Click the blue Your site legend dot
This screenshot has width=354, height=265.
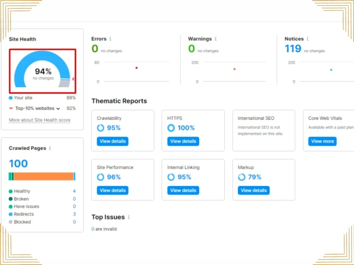tap(11, 98)
